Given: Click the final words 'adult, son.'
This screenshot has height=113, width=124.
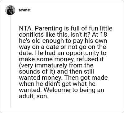Looking at the screenshot, I should click(x=34, y=96).
